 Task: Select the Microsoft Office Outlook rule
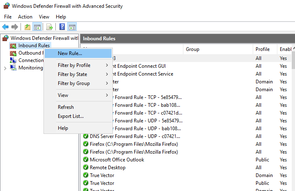[117, 159]
